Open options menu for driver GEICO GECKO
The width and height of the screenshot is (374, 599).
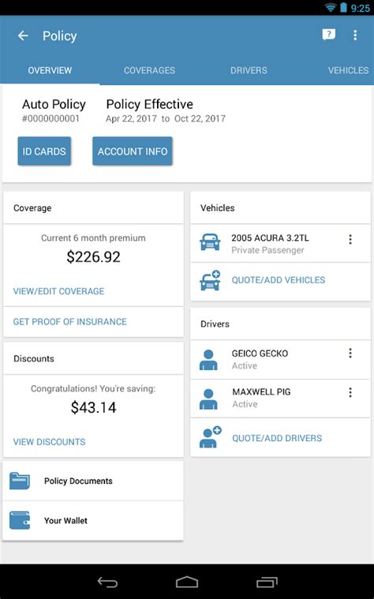click(350, 354)
